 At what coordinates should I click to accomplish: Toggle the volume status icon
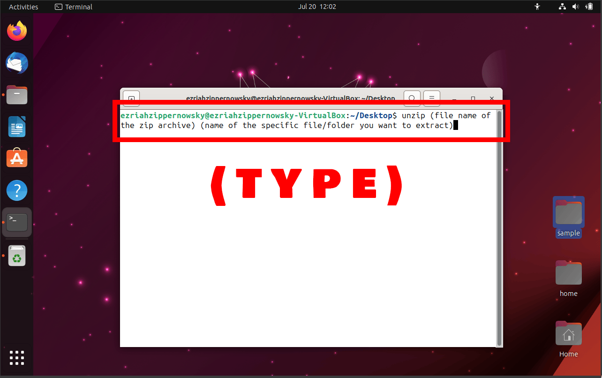[576, 7]
